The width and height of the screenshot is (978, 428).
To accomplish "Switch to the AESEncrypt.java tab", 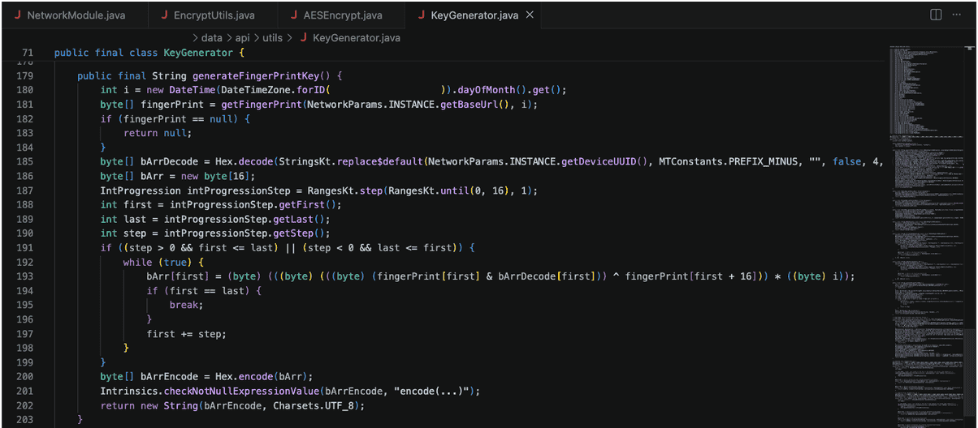I will pyautogui.click(x=340, y=15).
